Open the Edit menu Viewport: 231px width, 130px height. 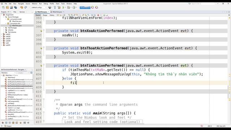pyautogui.click(x=10, y=4)
